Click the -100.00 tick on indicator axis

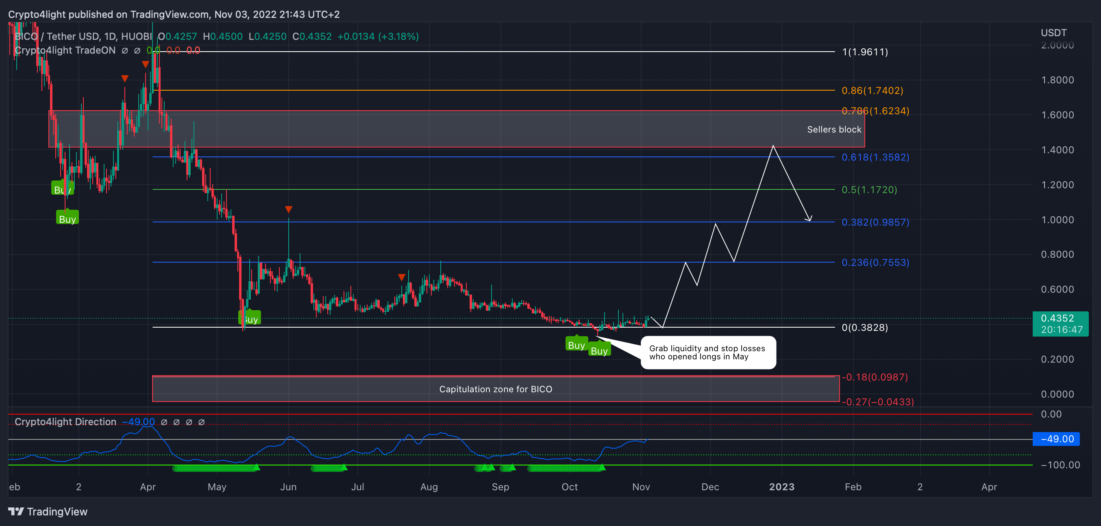click(1060, 465)
